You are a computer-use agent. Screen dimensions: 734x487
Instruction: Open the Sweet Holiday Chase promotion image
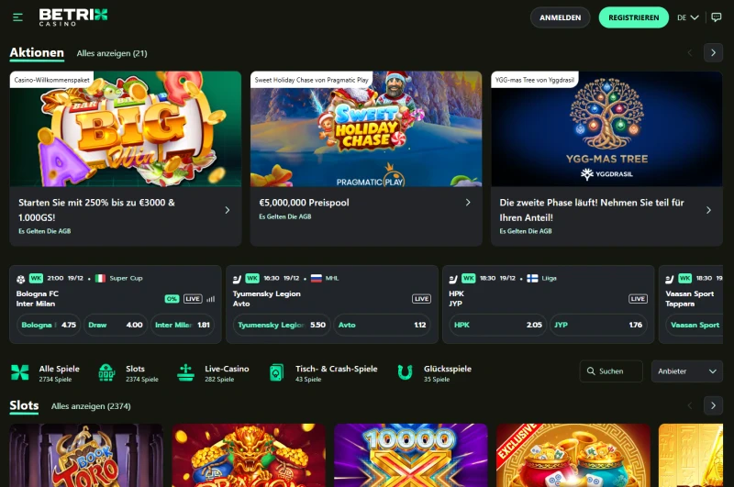pyautogui.click(x=366, y=129)
